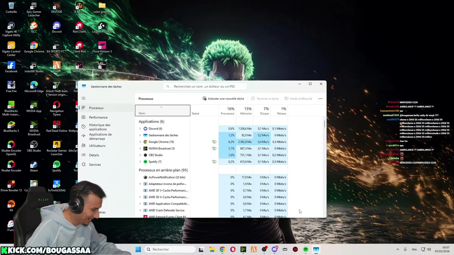Expand the Gestionnaire des tâches process
The image size is (454, 255).
140,135
